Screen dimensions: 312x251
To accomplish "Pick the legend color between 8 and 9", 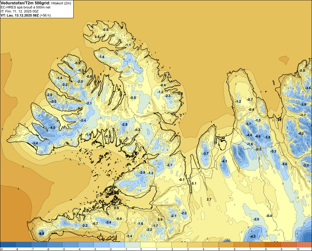I will [x=273, y=244].
